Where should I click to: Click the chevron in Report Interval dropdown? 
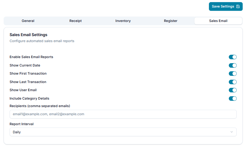pos(232,132)
